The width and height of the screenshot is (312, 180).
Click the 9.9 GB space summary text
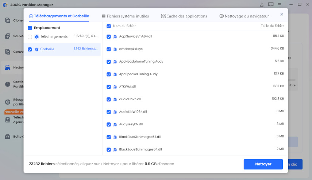tap(150, 164)
